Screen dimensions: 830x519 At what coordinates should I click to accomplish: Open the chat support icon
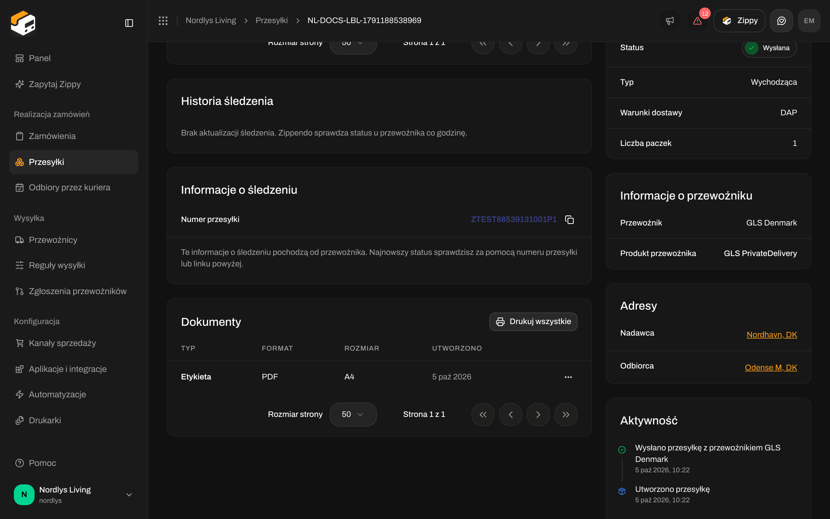point(781,20)
